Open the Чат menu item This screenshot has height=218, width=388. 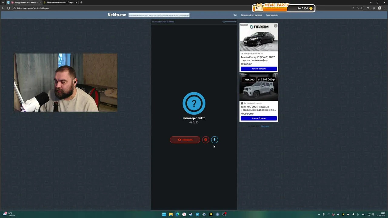click(235, 15)
